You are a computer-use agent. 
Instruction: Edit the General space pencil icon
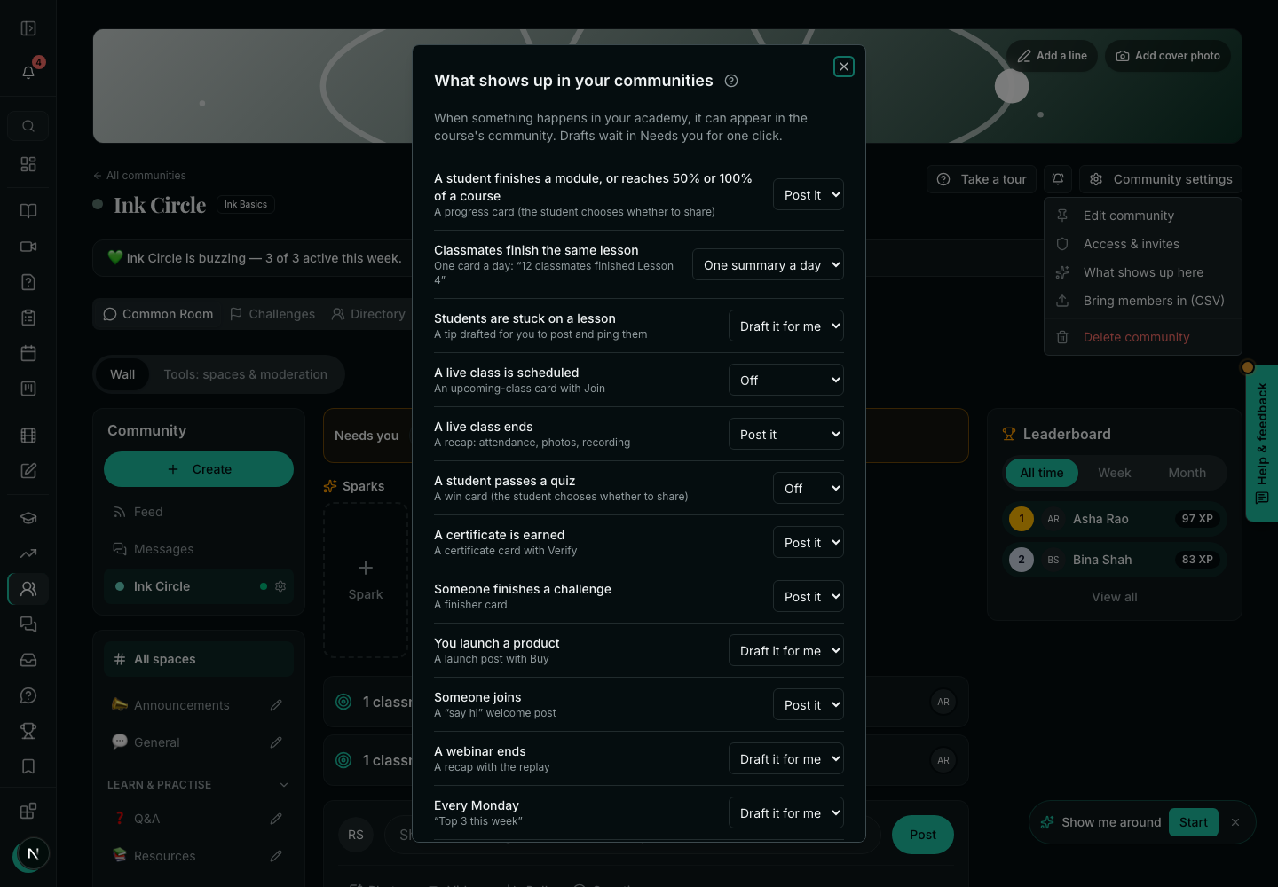276,742
